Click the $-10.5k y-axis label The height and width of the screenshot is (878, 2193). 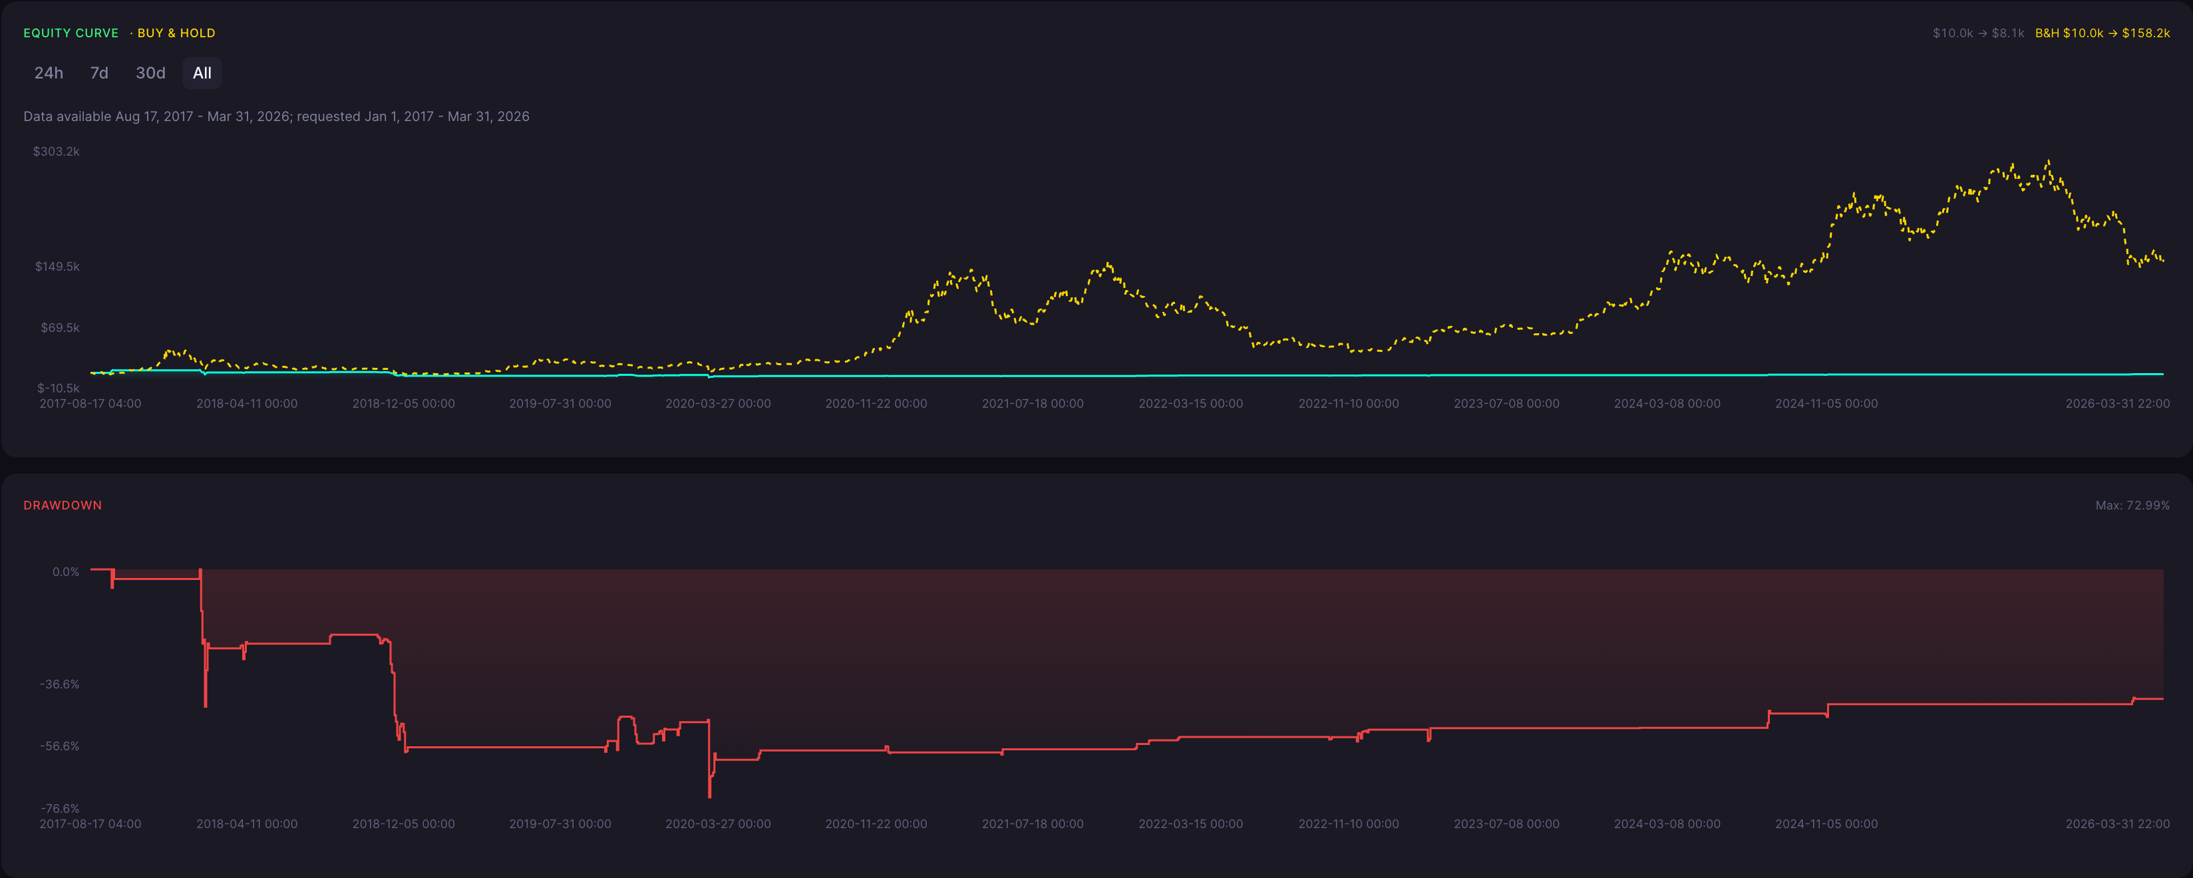(58, 388)
